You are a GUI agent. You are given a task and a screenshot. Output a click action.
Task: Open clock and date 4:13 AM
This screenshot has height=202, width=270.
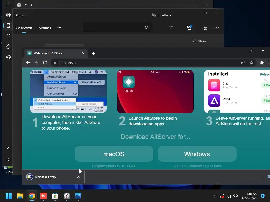click(249, 196)
